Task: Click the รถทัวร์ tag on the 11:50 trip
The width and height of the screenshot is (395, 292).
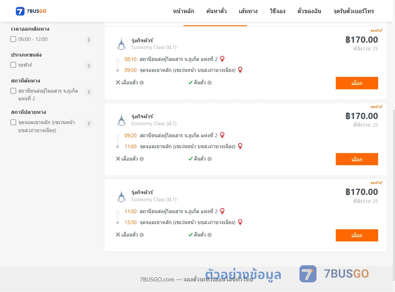Action: [376, 182]
